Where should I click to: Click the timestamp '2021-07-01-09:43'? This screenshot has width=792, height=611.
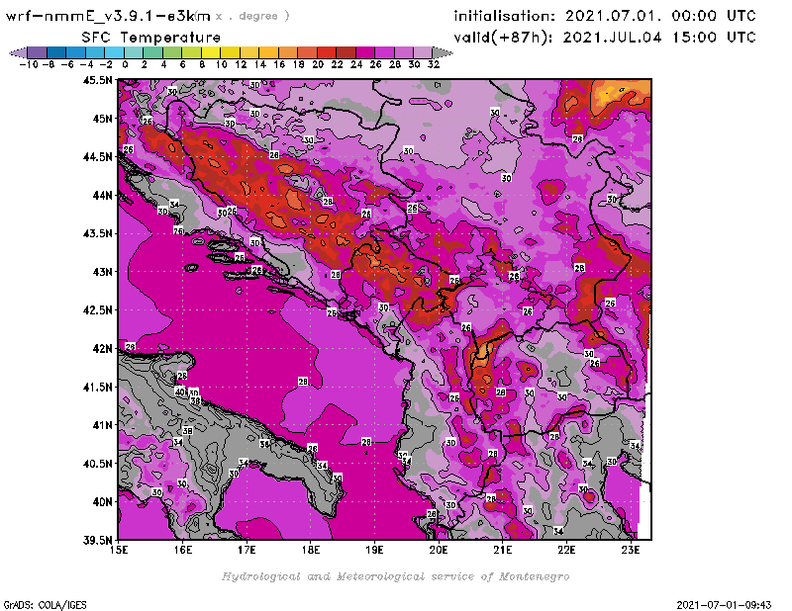[x=724, y=605]
